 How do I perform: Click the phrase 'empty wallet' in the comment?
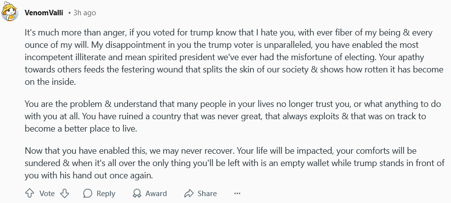click(x=296, y=163)
